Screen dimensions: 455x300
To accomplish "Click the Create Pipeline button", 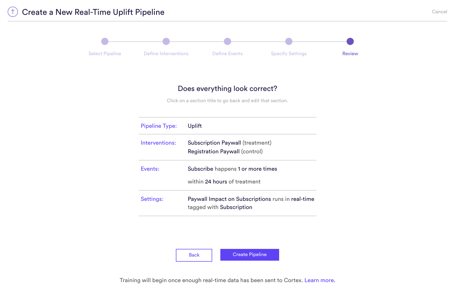I will pos(250,255).
